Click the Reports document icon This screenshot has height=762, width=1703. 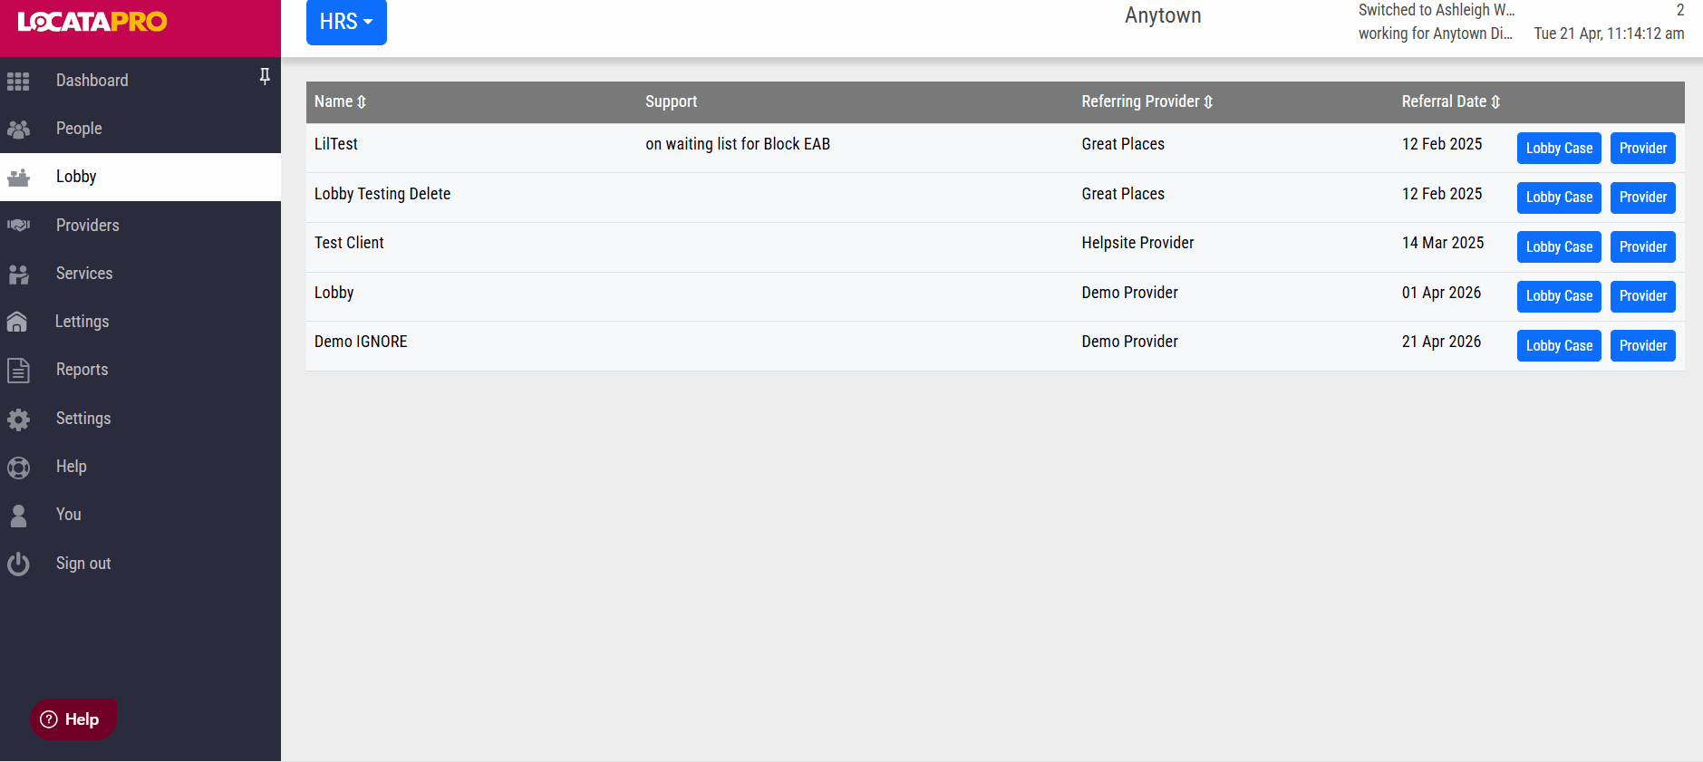[18, 370]
